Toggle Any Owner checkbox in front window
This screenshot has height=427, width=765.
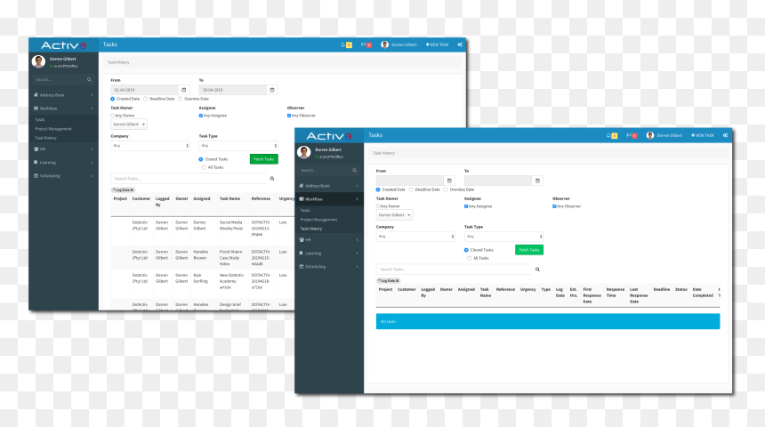pyautogui.click(x=378, y=206)
